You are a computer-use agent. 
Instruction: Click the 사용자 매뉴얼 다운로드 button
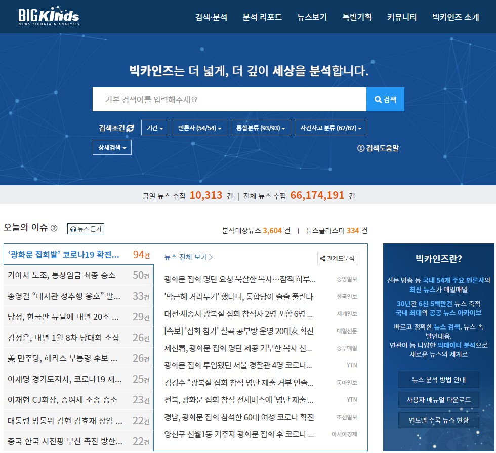pyautogui.click(x=439, y=400)
